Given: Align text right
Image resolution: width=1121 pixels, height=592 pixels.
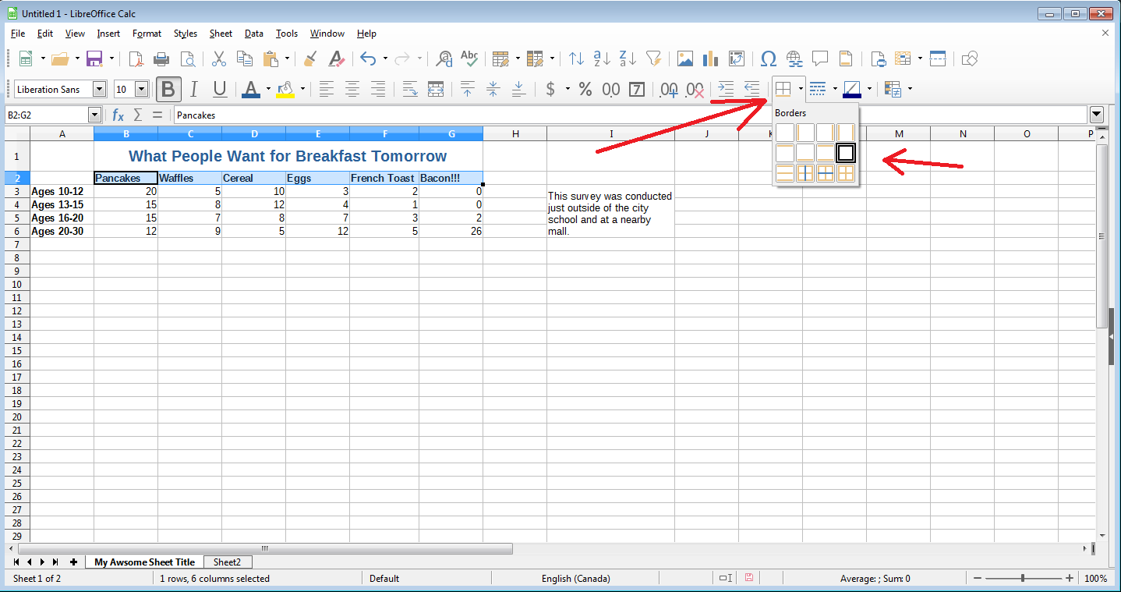Looking at the screenshot, I should coord(378,89).
